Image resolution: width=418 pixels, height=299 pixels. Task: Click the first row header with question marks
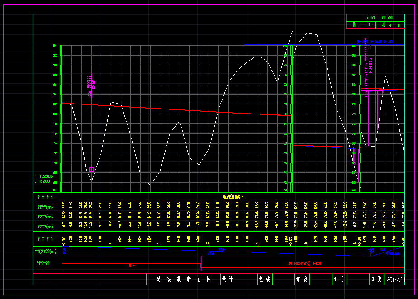point(45,197)
